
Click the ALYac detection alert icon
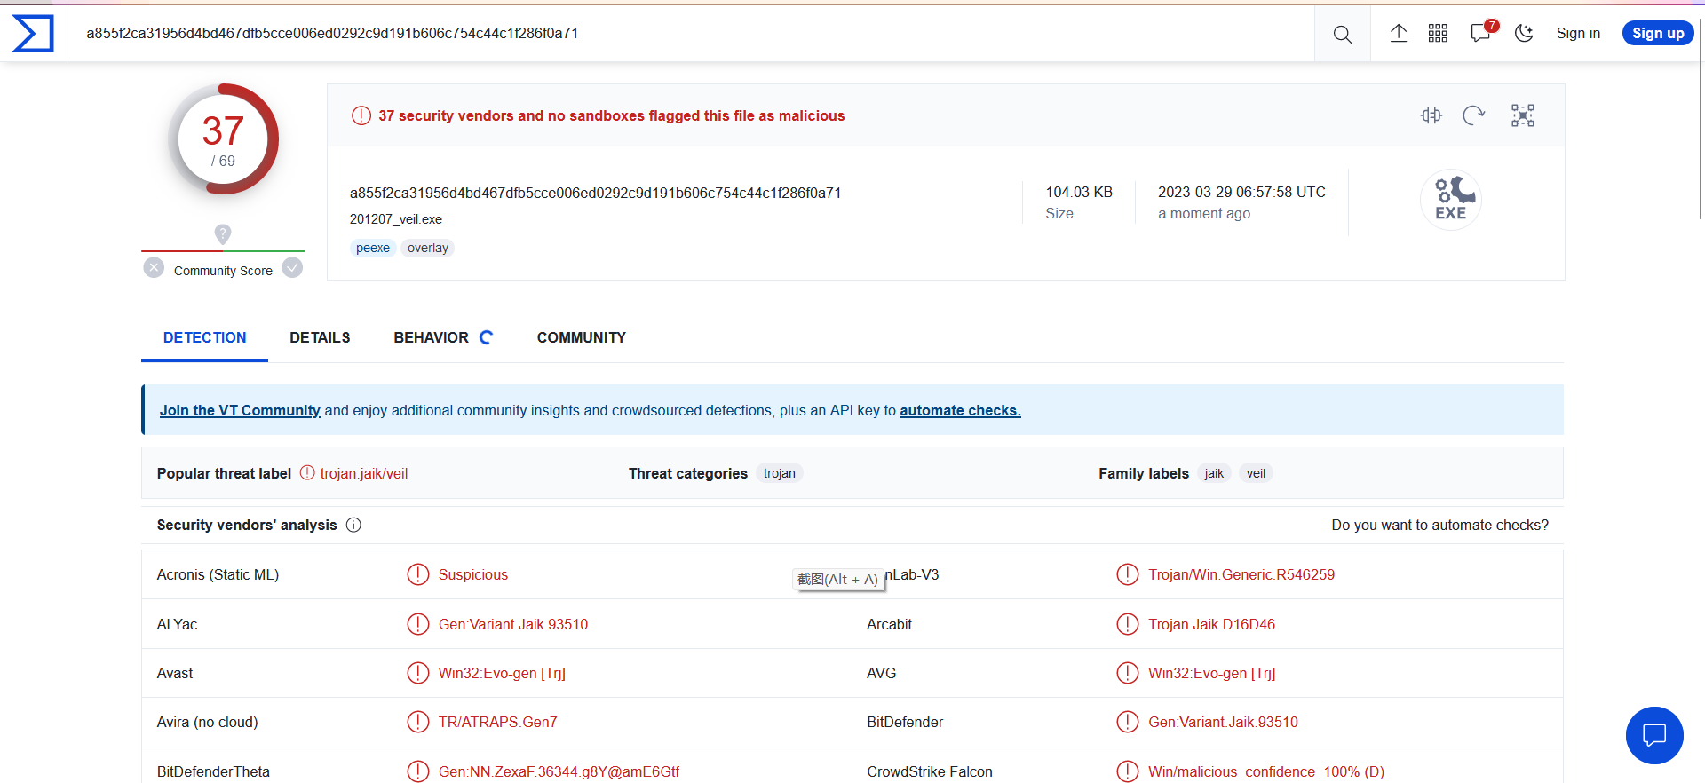click(418, 624)
